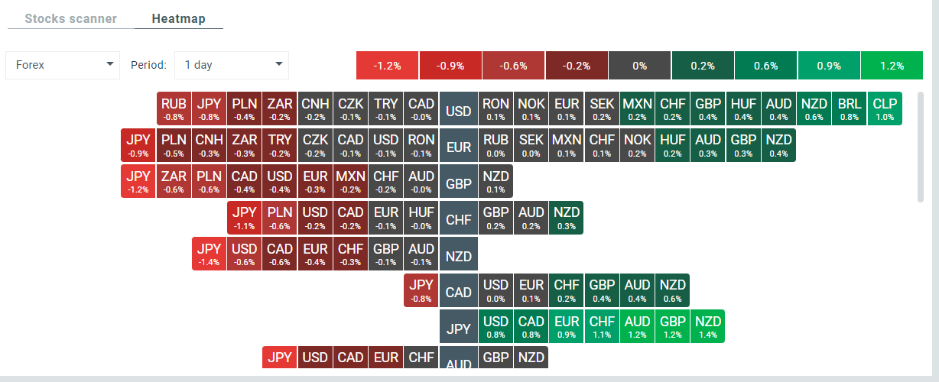
Task: Click the USD base currency tile
Action: pos(459,112)
